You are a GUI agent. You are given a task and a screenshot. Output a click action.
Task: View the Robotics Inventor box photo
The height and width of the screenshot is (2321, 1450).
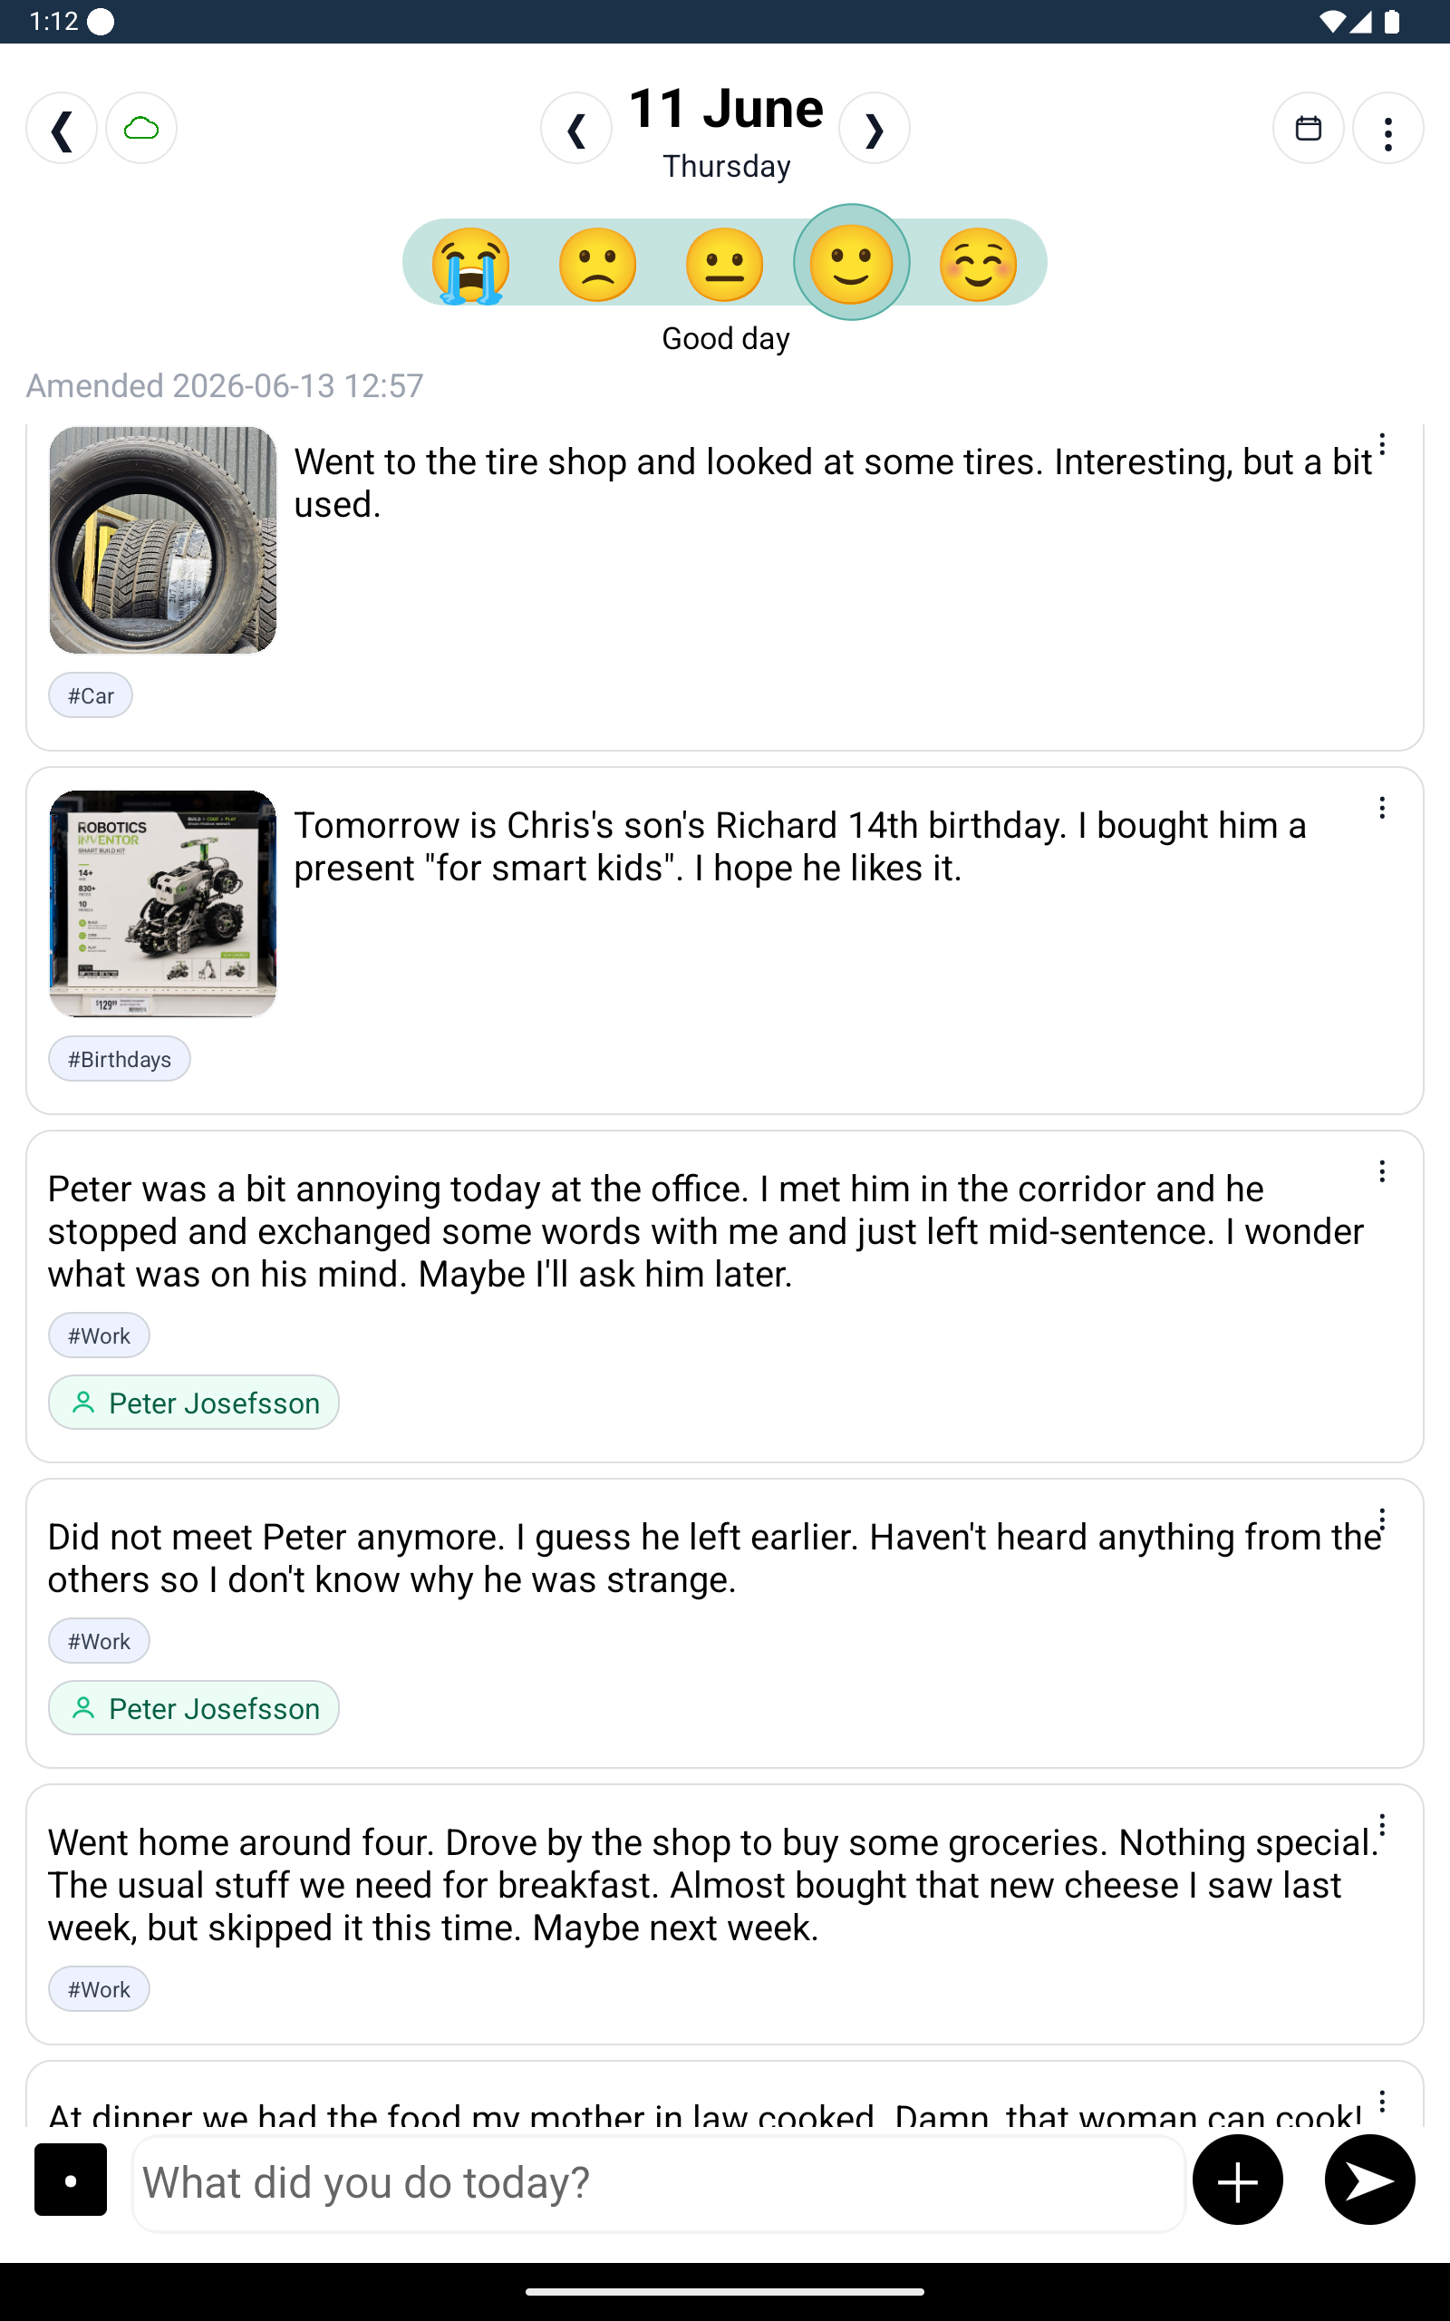pyautogui.click(x=163, y=903)
